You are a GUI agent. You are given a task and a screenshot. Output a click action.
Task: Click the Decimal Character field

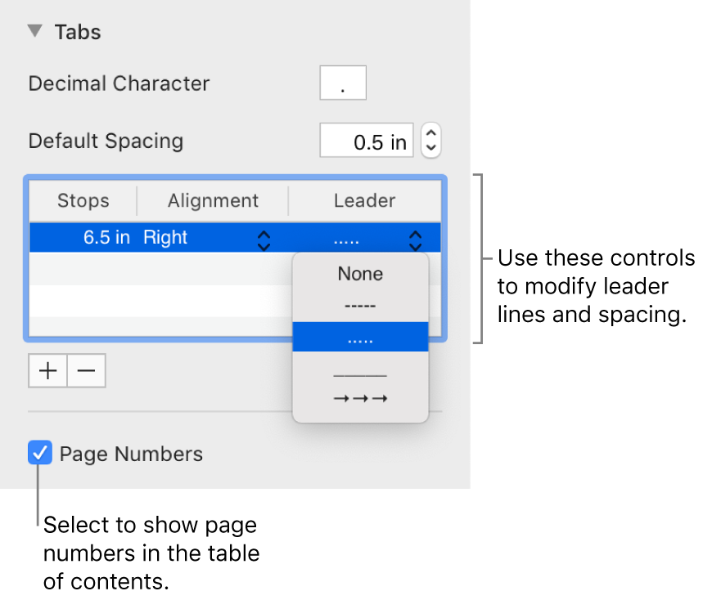[342, 83]
